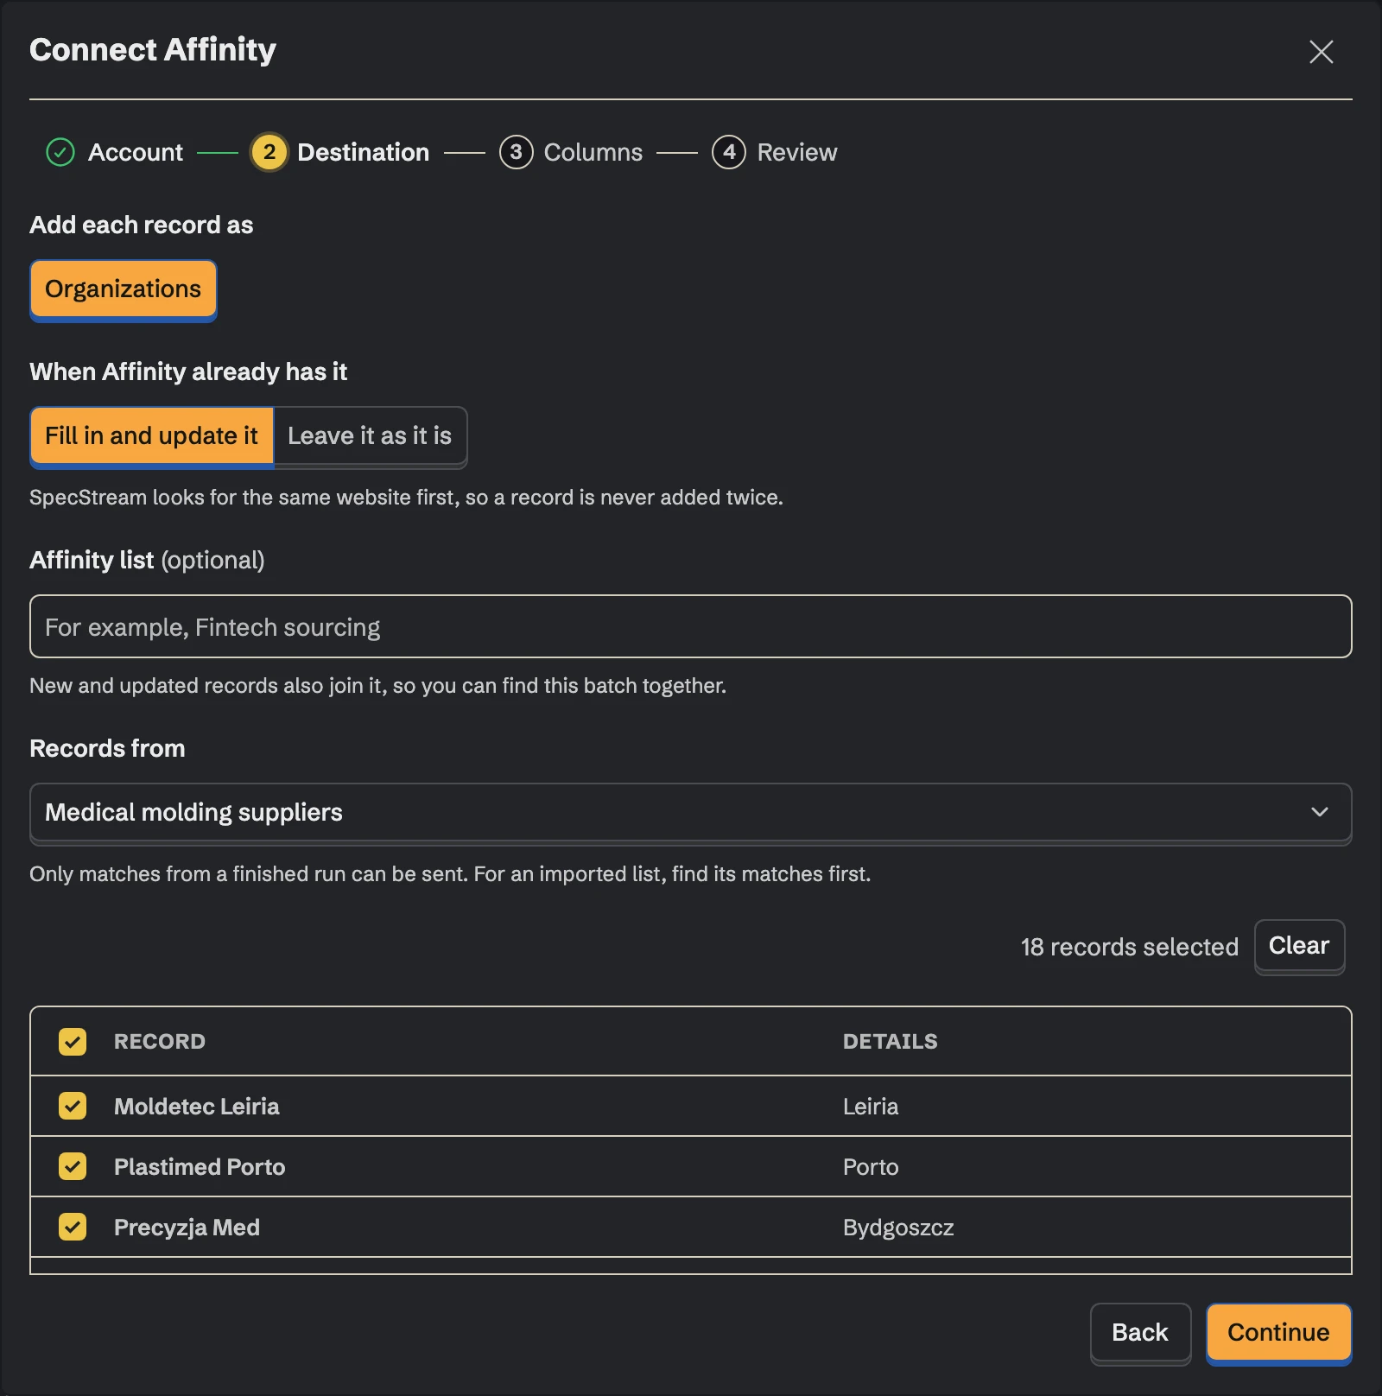1382x1396 pixels.
Task: Click the Precyzja Med record name
Action: (x=187, y=1228)
